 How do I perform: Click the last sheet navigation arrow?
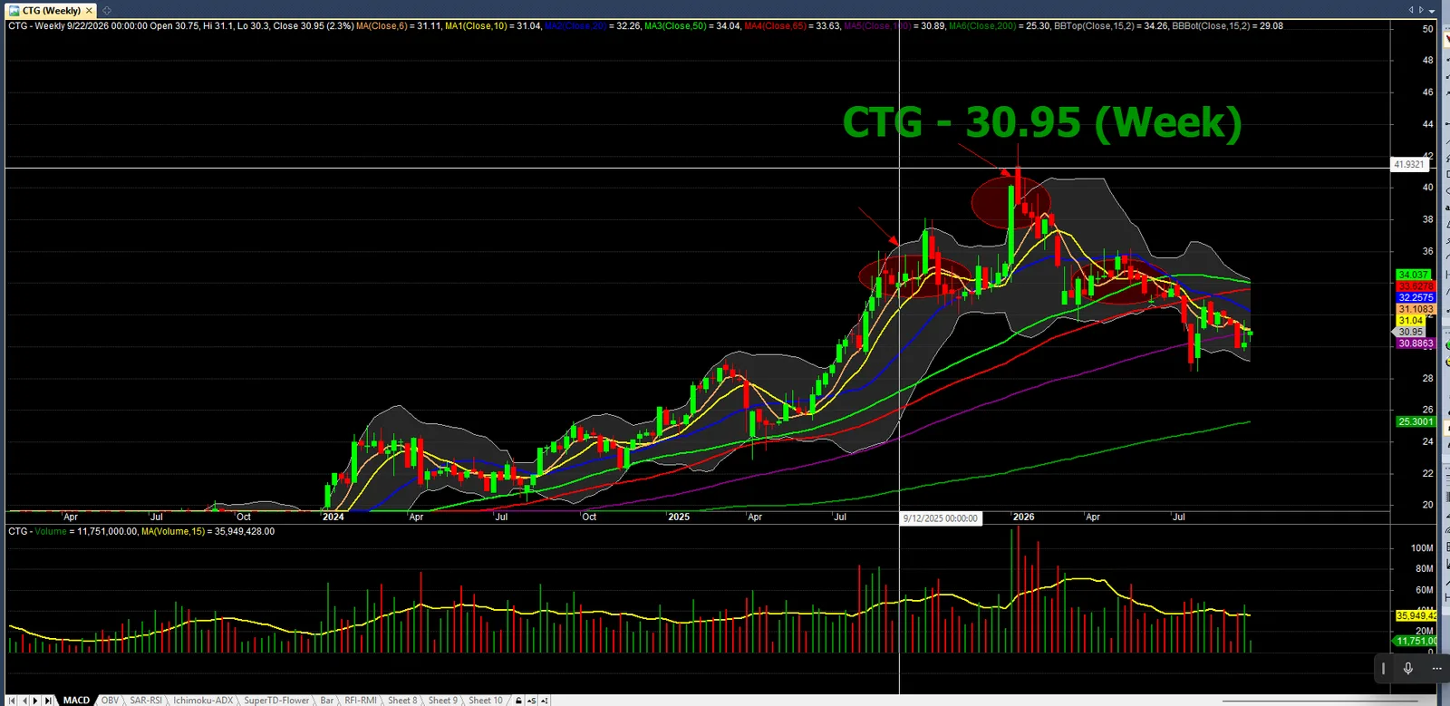[48, 701]
